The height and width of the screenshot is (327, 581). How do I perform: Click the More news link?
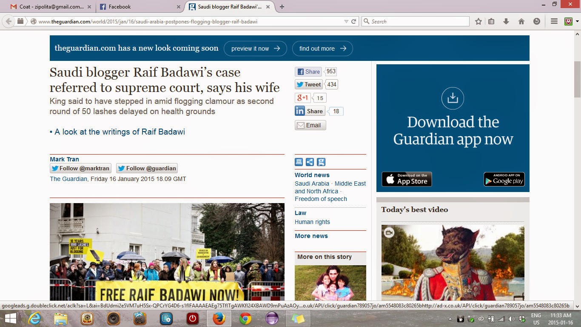311,236
